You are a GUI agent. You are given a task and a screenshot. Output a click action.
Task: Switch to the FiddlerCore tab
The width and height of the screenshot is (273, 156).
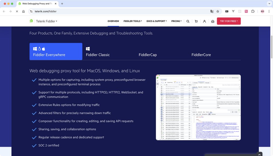(x=201, y=55)
